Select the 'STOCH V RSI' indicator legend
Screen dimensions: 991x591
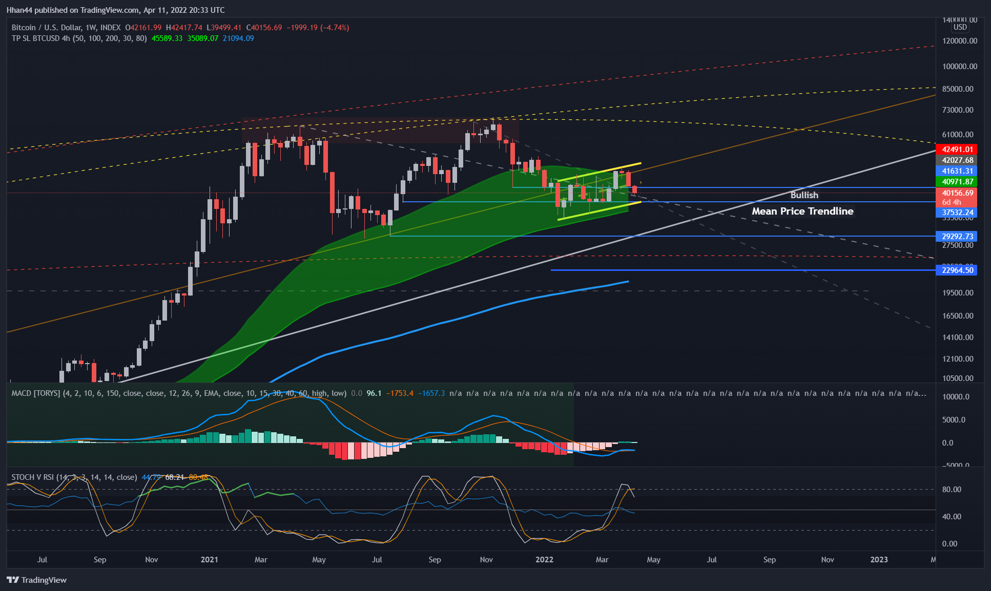74,477
